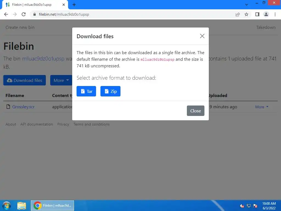Expand the blue More dropdown button
This screenshot has height=211, width=281.
click(61, 80)
